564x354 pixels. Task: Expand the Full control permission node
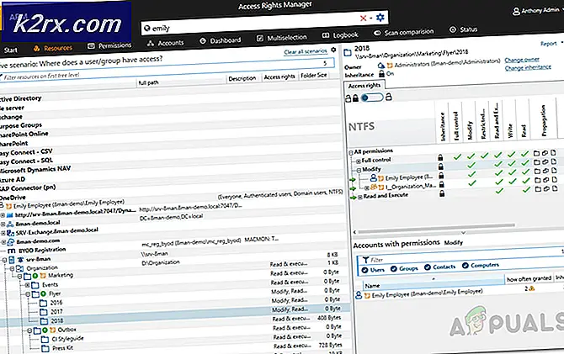pos(358,161)
